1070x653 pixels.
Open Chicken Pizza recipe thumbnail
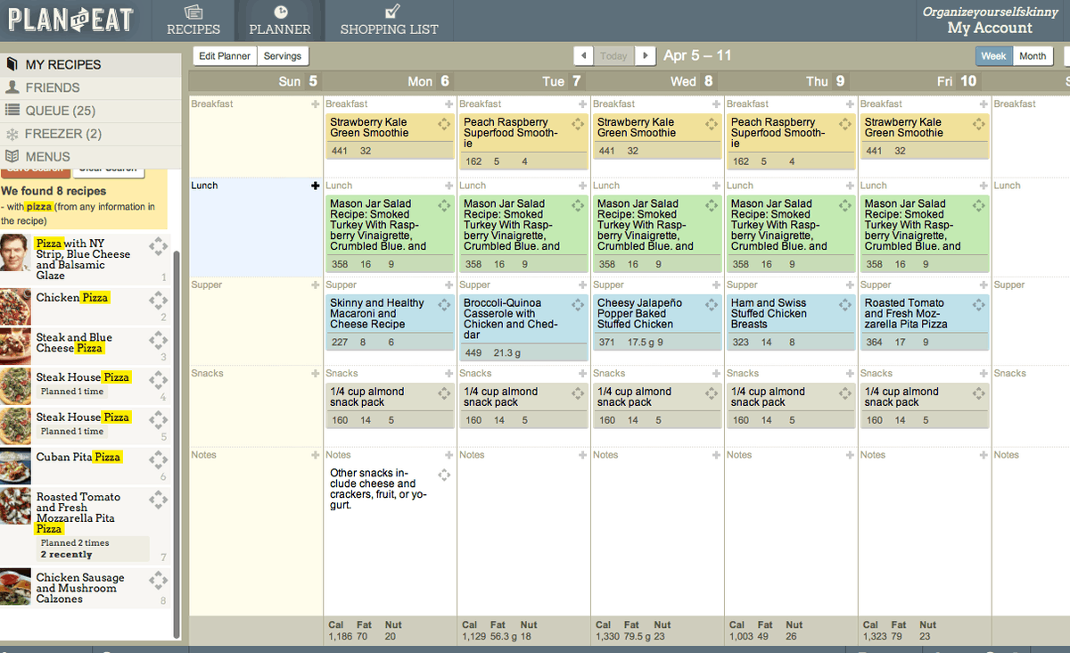click(x=15, y=305)
